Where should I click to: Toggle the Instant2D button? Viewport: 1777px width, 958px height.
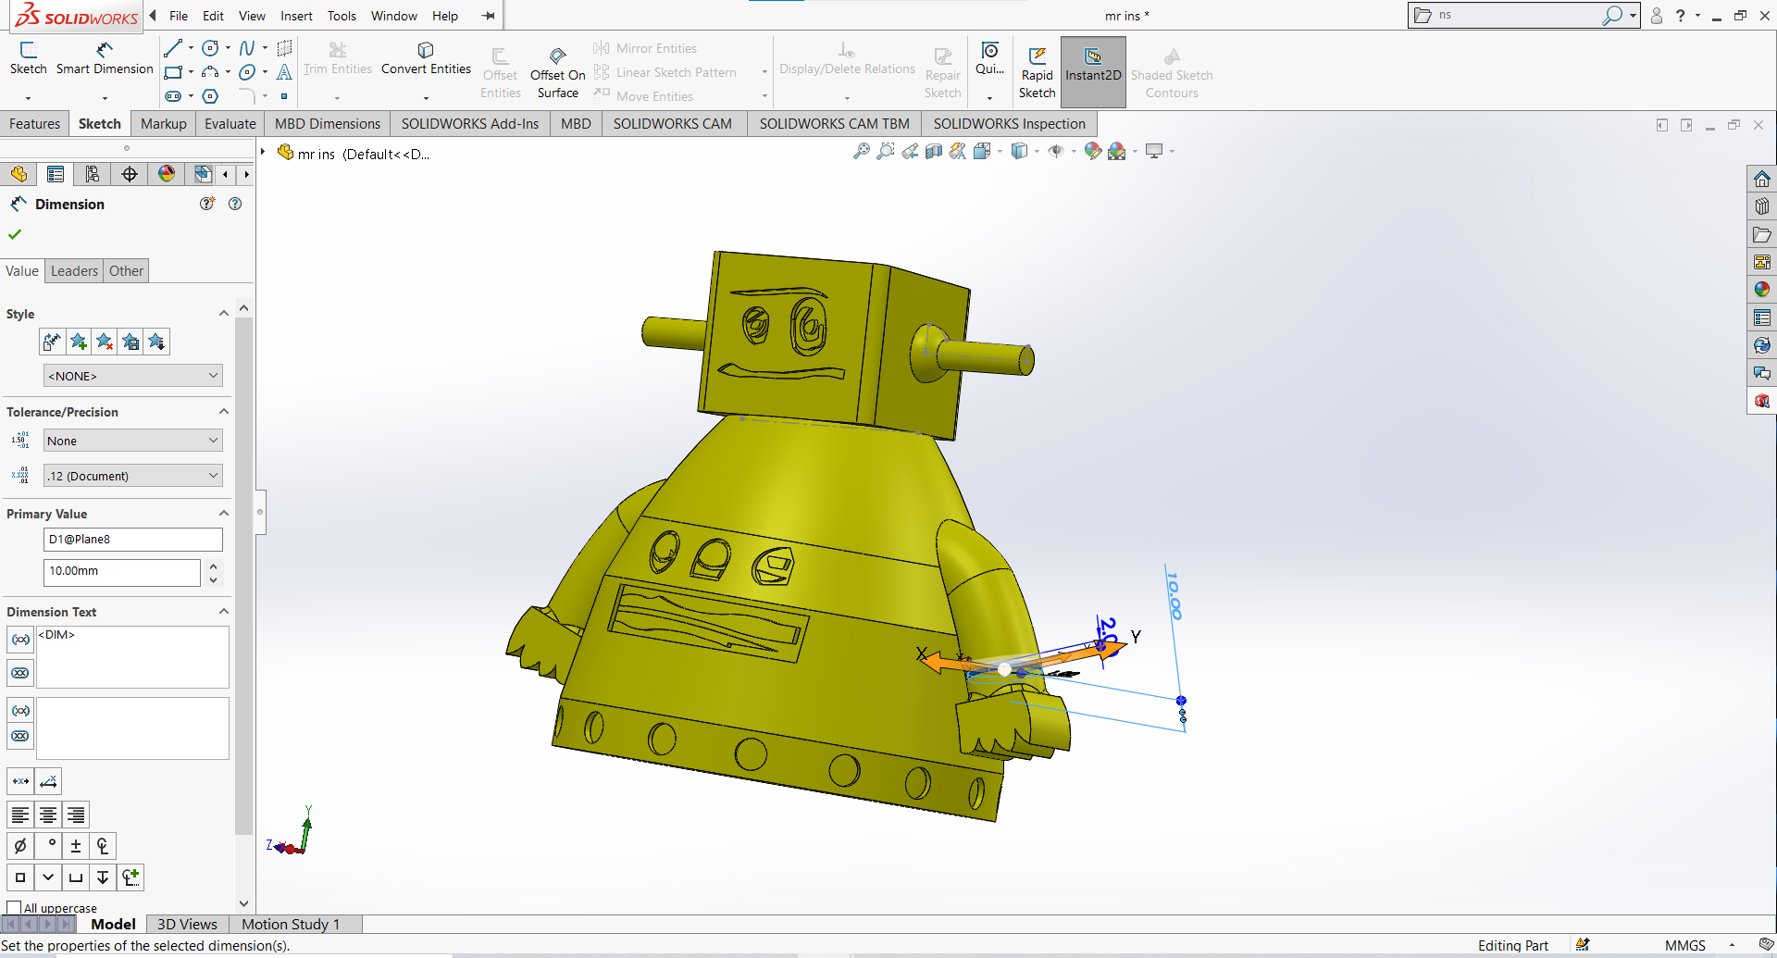(x=1093, y=71)
